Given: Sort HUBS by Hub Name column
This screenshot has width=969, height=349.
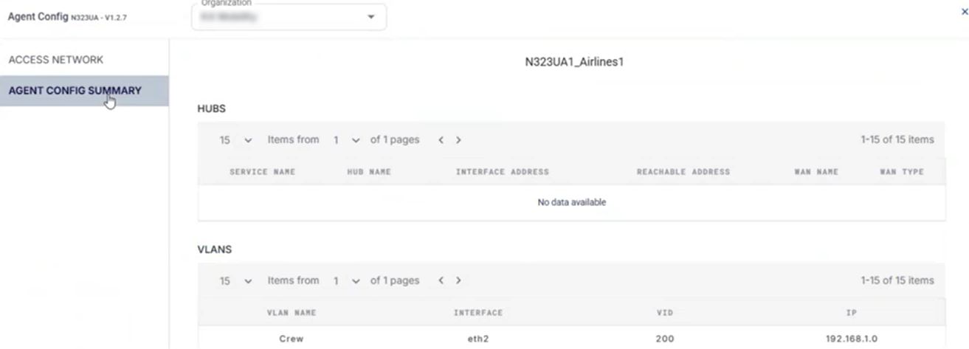Looking at the screenshot, I should coord(368,172).
